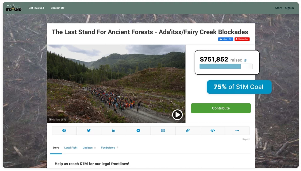
Task: Click the Report link
Action: click(x=246, y=139)
